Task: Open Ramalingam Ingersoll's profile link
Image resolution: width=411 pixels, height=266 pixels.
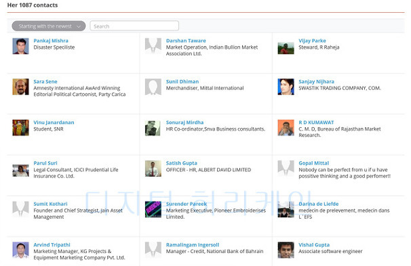Action: (x=193, y=245)
